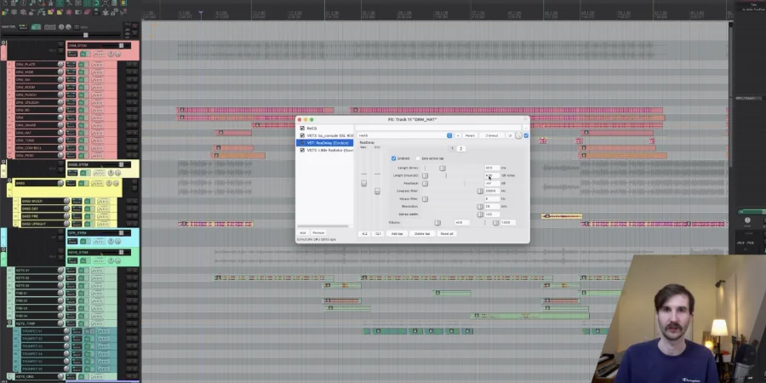Toggle the ReEQ plugin checkbox in the FX list
766x383 pixels.
point(302,128)
